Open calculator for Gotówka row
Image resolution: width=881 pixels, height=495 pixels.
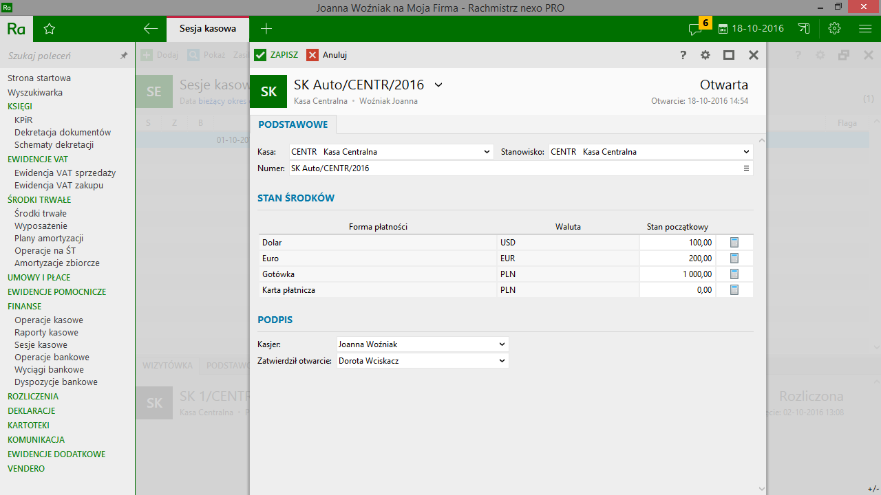734,274
